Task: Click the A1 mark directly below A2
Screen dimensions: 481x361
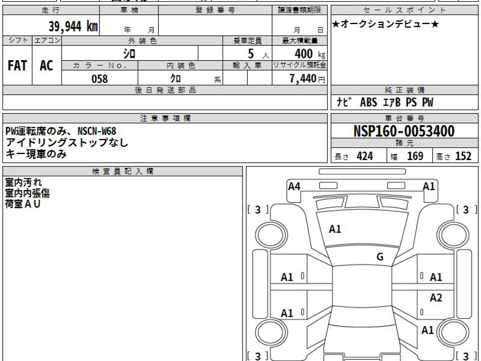Action: [x=428, y=330]
